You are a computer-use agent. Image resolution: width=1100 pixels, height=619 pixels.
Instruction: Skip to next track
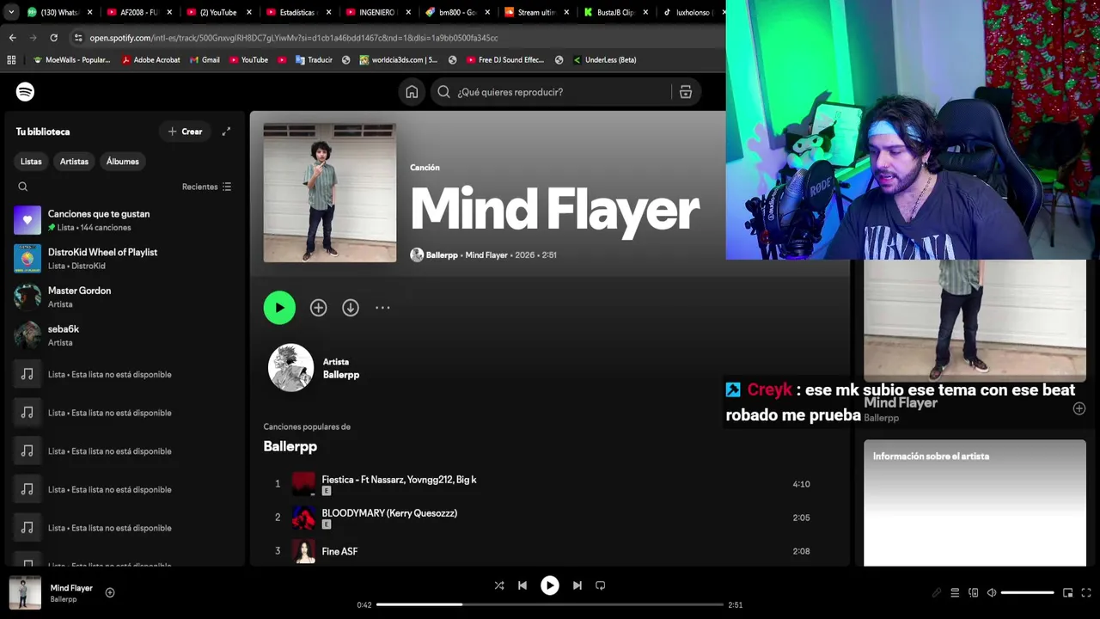coord(577,585)
